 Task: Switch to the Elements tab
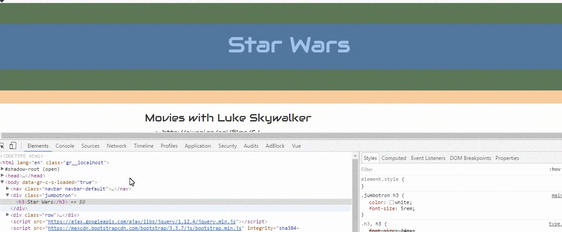coord(38,146)
